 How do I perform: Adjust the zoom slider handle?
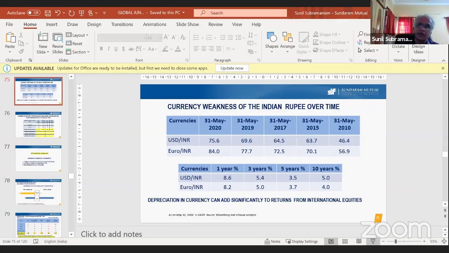click(x=396, y=241)
